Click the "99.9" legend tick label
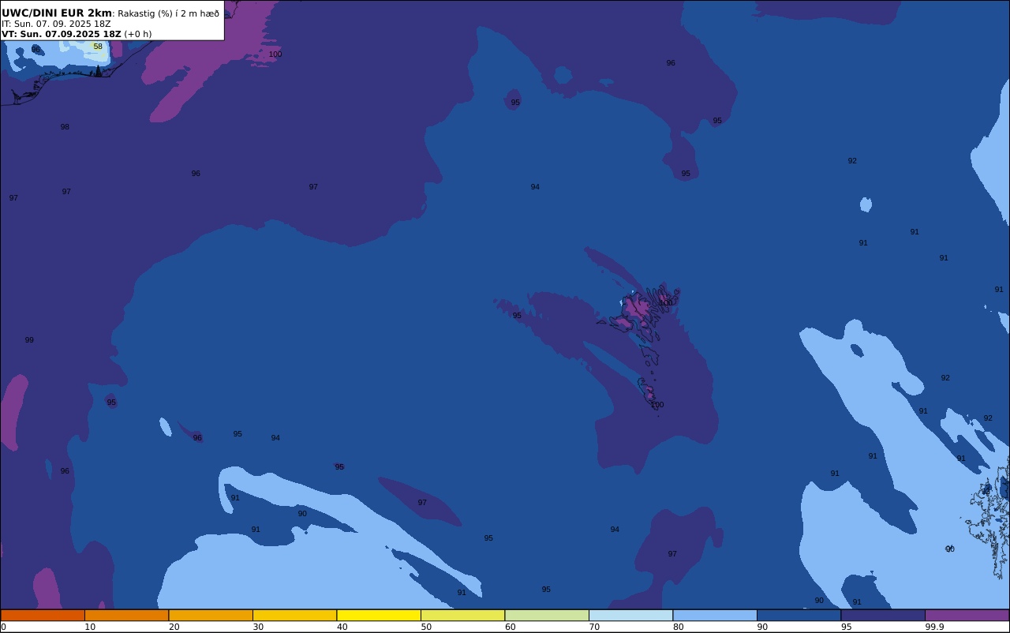The image size is (1010, 633). [935, 627]
